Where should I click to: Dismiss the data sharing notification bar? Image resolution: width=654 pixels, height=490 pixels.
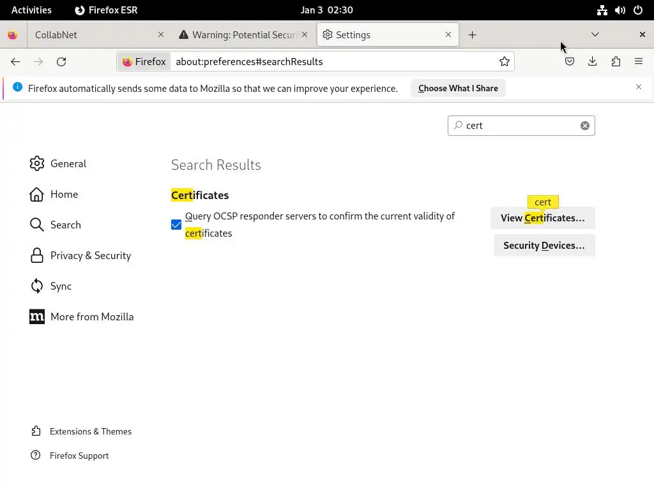[639, 87]
